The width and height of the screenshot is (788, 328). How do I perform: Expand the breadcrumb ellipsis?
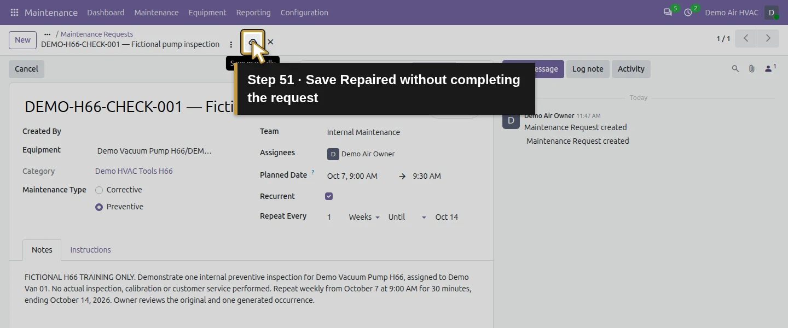coord(47,34)
